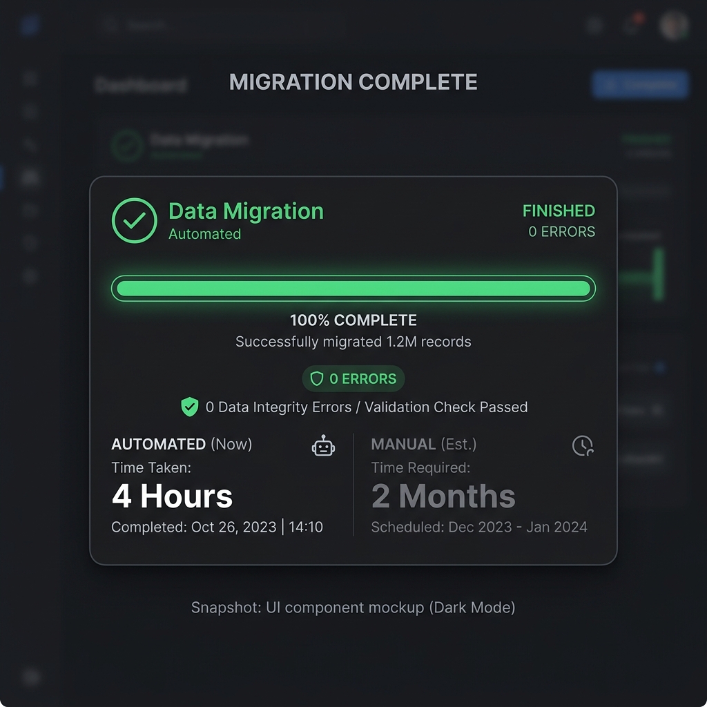
Task: Click the Automated subtitle under Data Migration
Action: coord(204,234)
